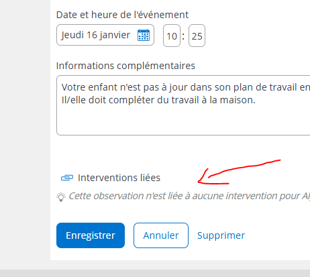Screen dimensions: 310x277
Task: Click the red hand-drawn arrow annotation
Action: [239, 172]
